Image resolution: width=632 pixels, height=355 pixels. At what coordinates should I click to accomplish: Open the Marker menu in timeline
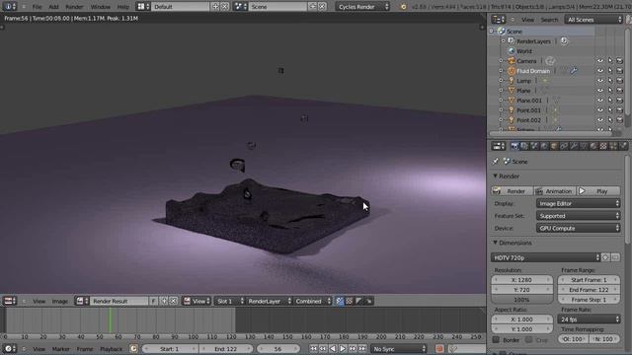point(61,348)
